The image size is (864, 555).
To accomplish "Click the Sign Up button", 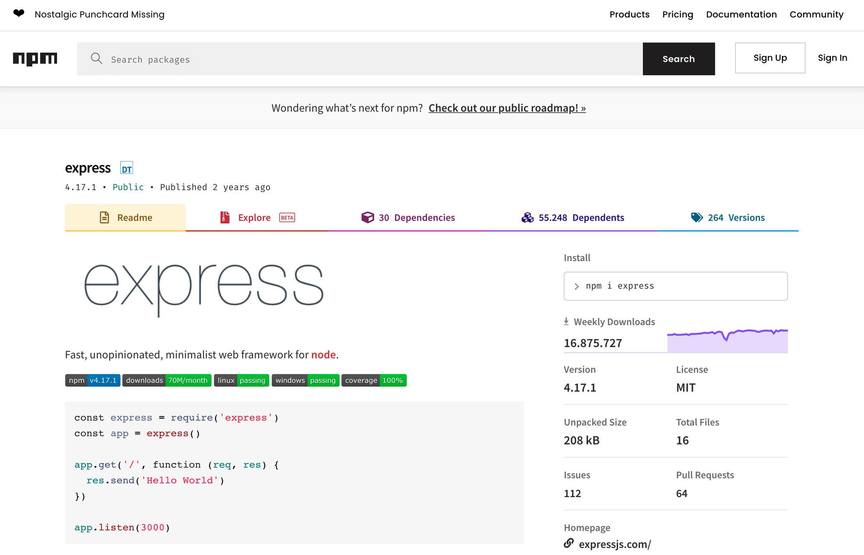I will pos(770,58).
